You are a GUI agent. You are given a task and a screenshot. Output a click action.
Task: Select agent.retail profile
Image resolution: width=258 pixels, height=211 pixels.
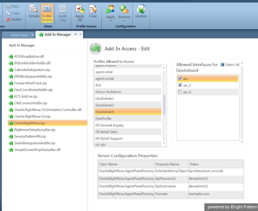128,72
